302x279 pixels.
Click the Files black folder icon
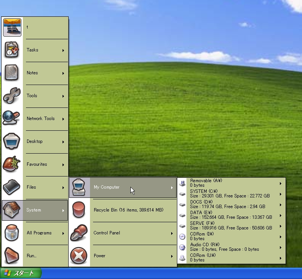point(11,187)
